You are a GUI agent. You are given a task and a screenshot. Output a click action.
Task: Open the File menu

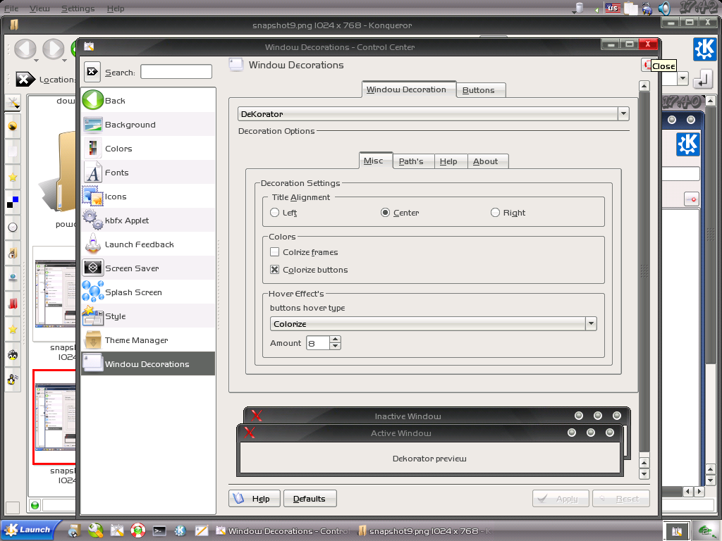tap(11, 8)
